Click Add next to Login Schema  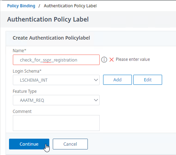pos(117,80)
